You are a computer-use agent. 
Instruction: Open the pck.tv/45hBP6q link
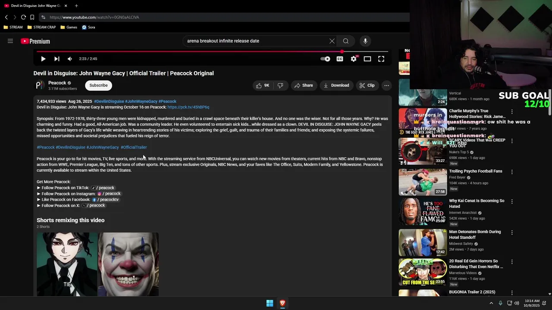click(188, 107)
